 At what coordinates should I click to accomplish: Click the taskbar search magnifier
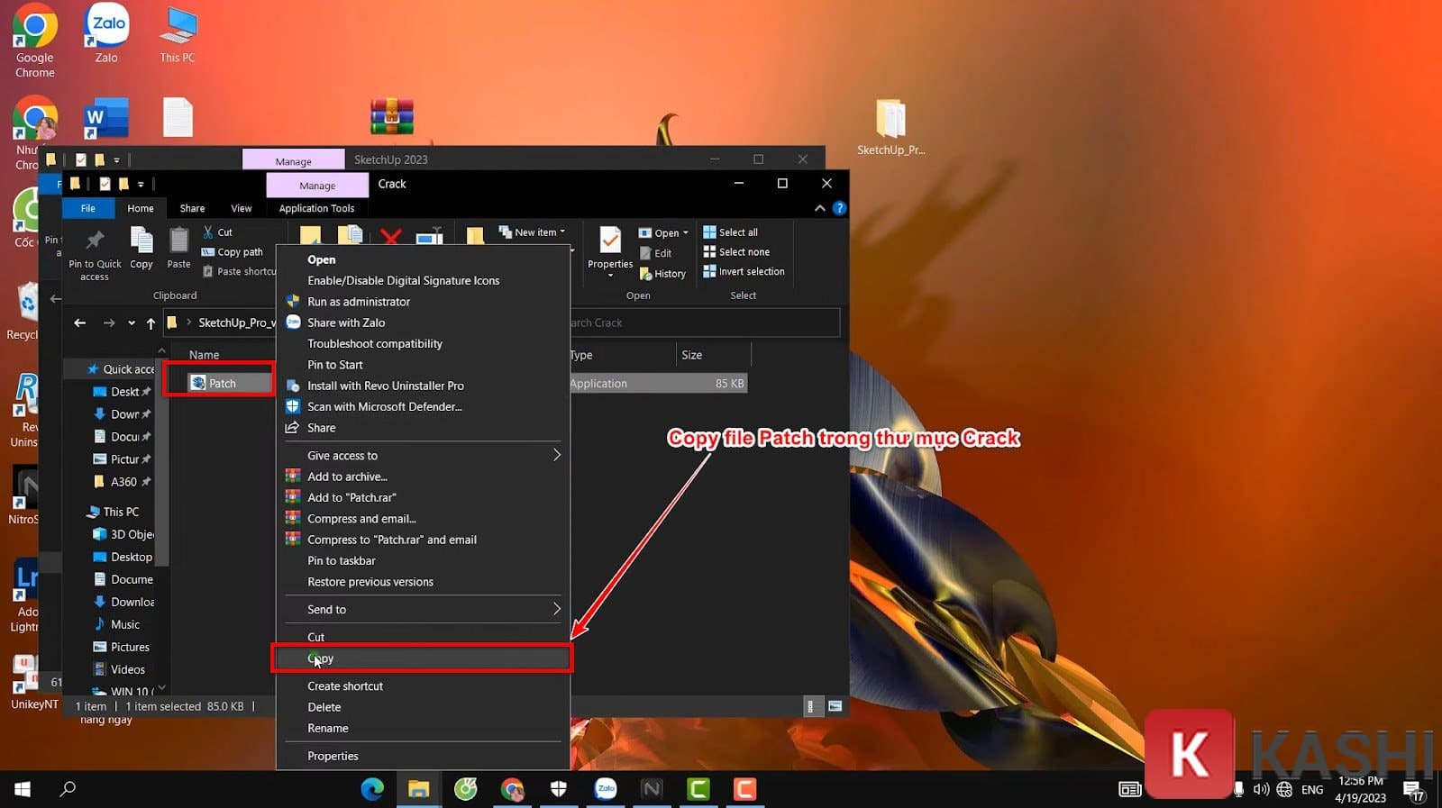68,789
